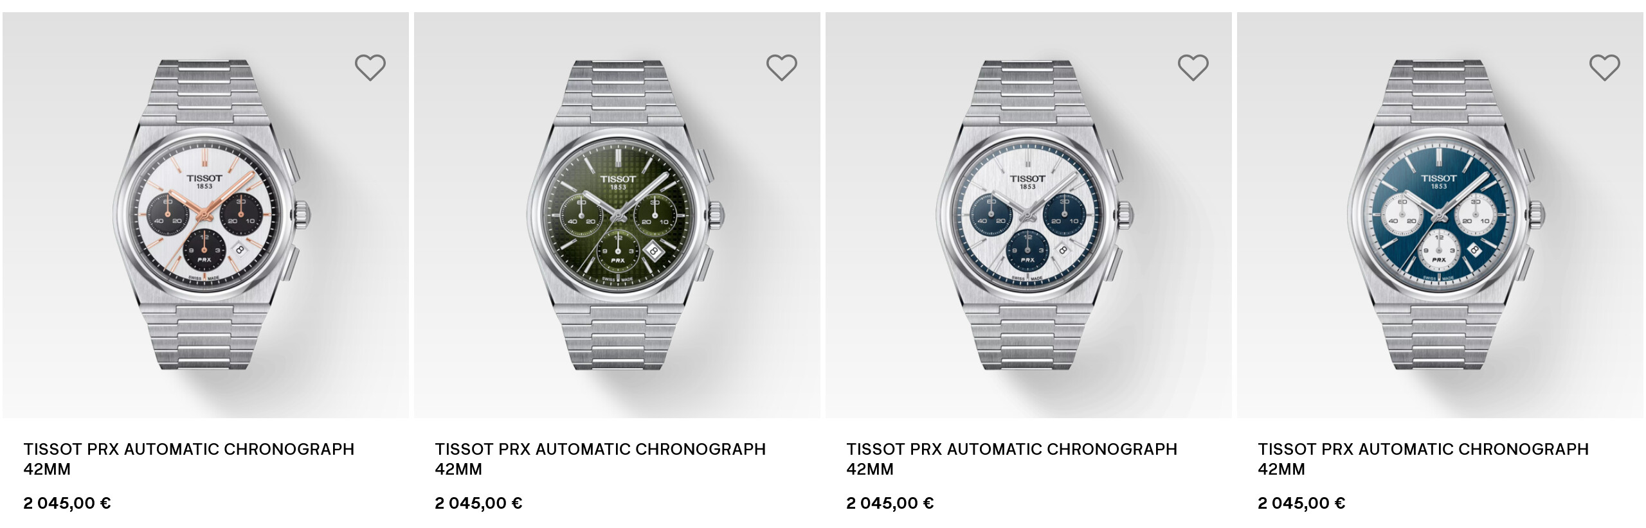Open white dial black subdial watch image
Image resolution: width=1646 pixels, height=528 pixels.
point(206,215)
